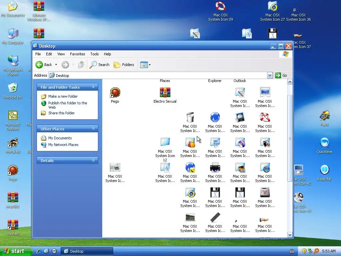Click the vertical scrollbar thumb
The width and height of the screenshot is (341, 256).
tap(290, 138)
